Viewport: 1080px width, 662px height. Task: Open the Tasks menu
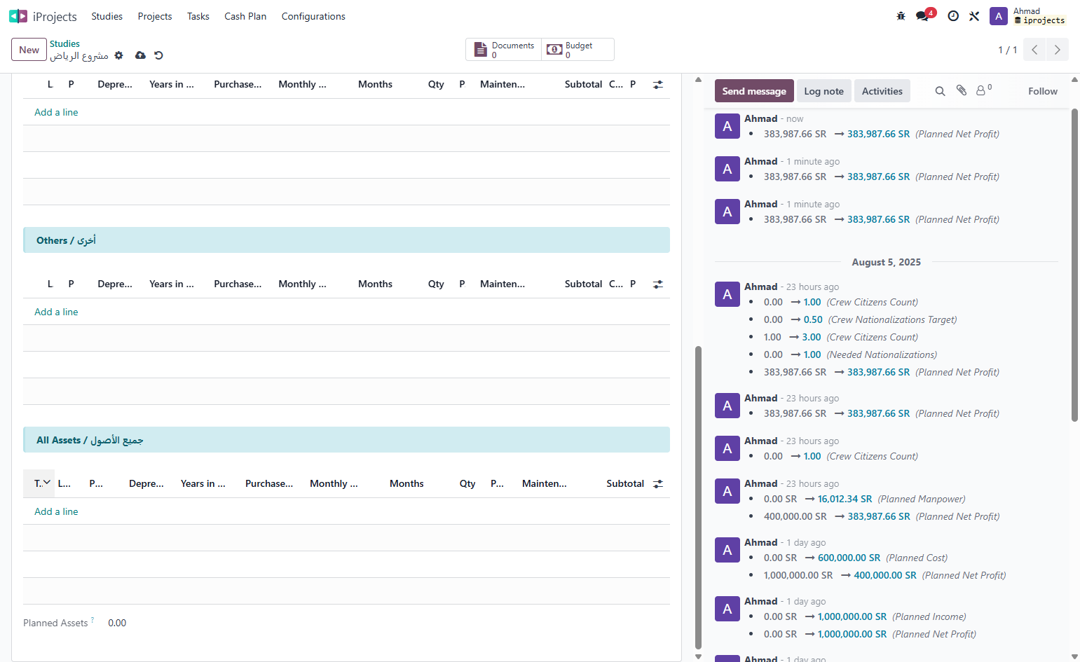[198, 16]
